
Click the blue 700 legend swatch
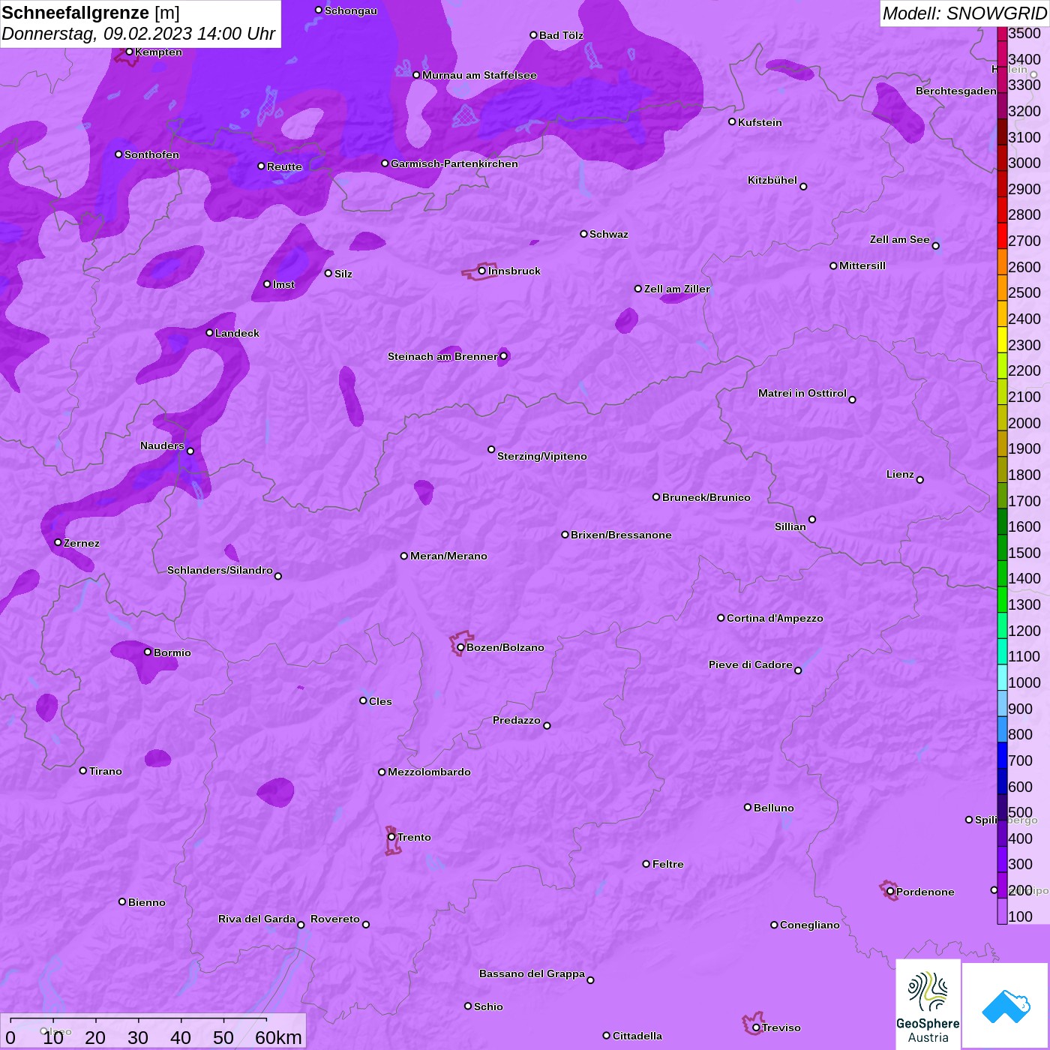[x=1002, y=755]
